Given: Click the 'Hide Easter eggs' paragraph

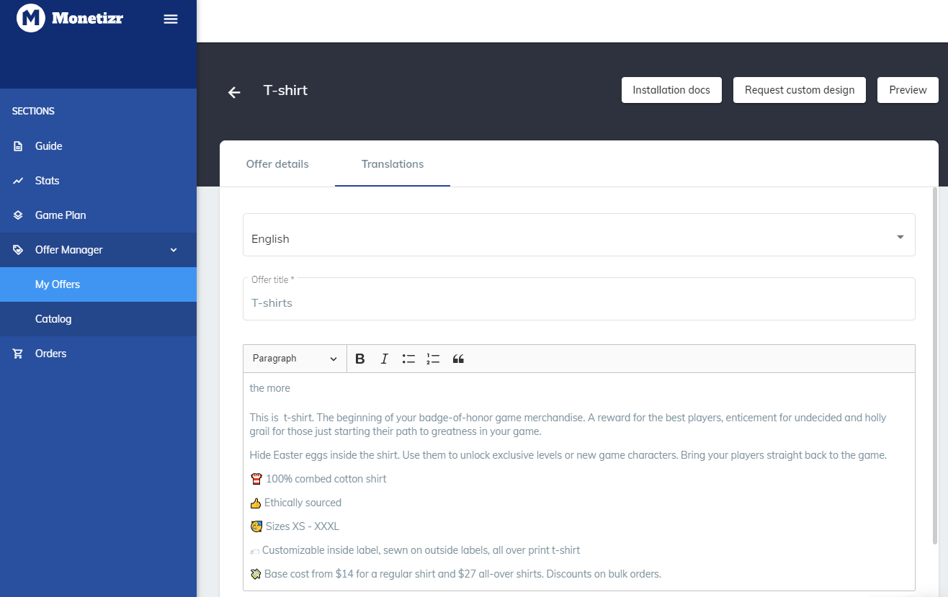Looking at the screenshot, I should (568, 455).
